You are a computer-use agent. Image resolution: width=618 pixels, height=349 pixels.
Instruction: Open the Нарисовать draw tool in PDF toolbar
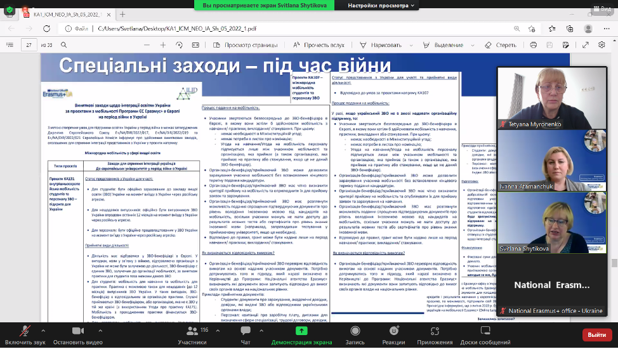pos(382,45)
